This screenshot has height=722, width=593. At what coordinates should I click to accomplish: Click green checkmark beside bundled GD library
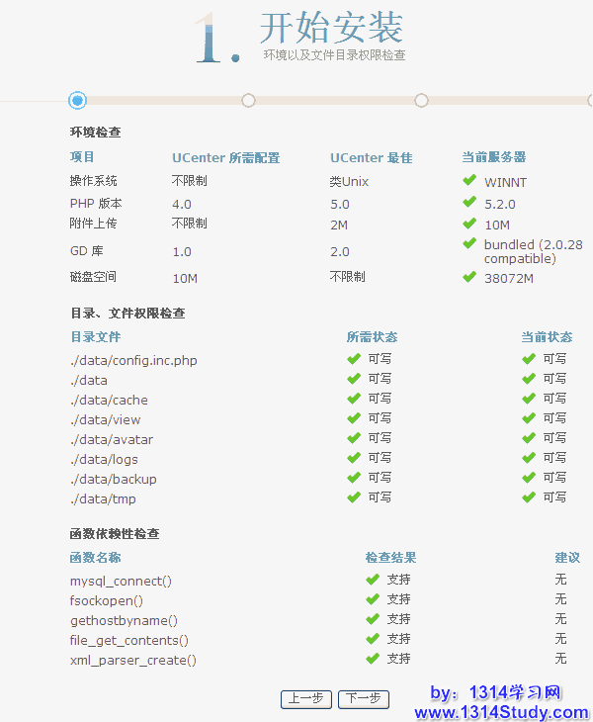click(x=469, y=243)
